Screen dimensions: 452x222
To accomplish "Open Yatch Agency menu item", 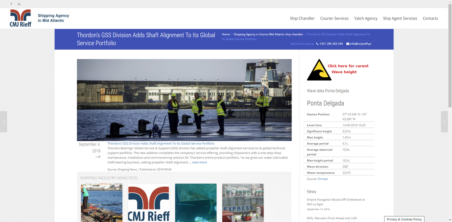I will tap(366, 18).
